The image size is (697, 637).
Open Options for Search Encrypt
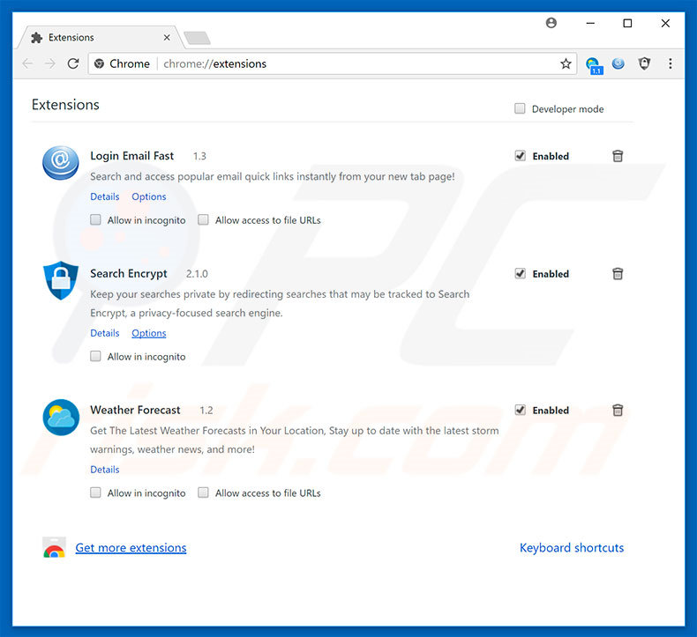[x=149, y=333]
